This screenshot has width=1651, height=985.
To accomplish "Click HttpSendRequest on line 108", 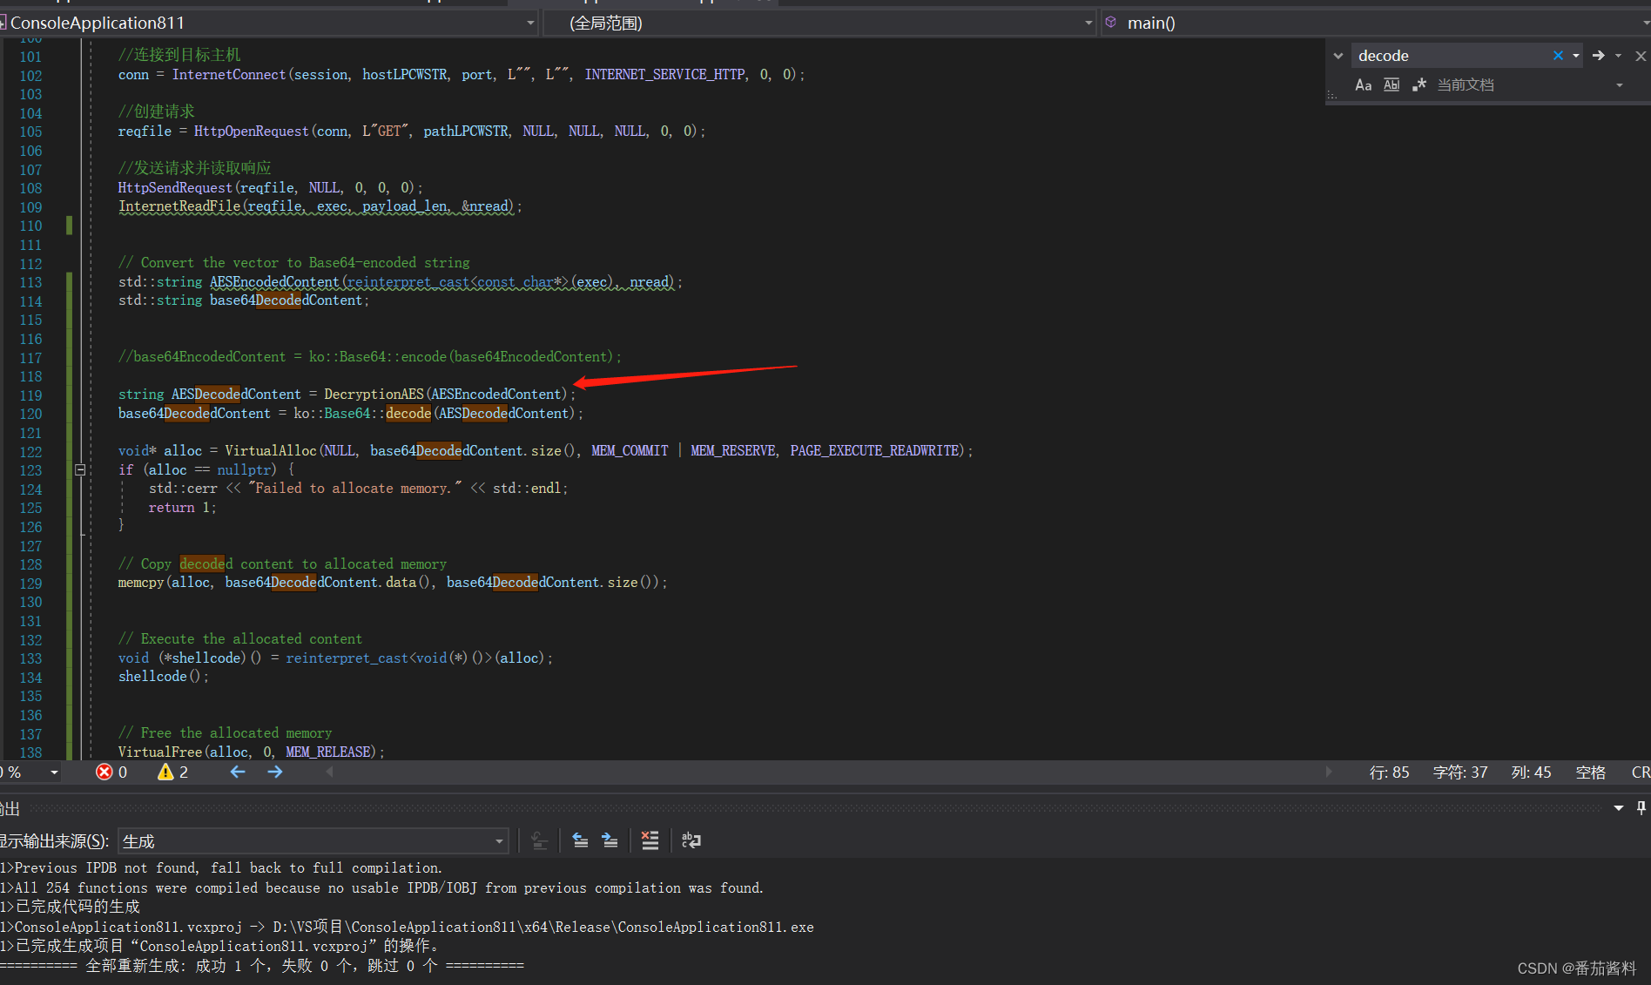I will click(x=176, y=188).
